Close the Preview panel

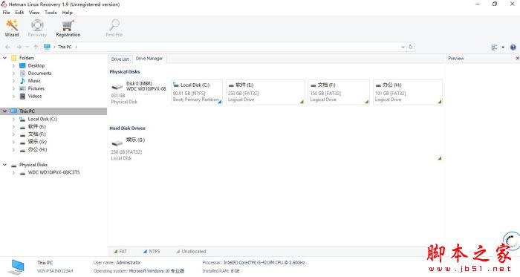coord(517,58)
